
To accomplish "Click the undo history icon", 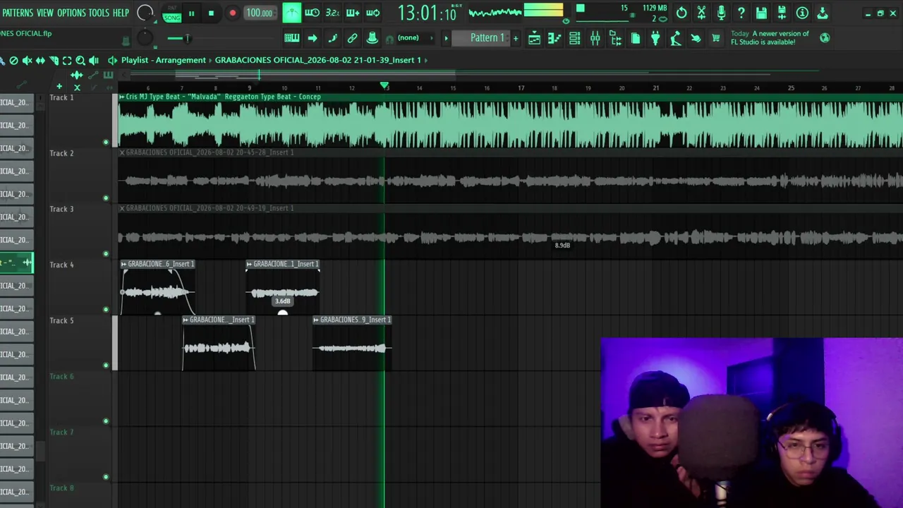I will (681, 13).
